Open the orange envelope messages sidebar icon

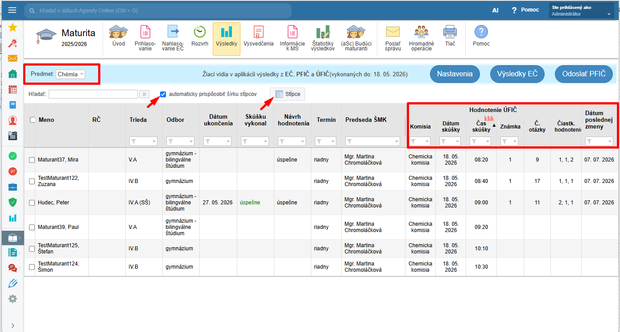coord(12,58)
